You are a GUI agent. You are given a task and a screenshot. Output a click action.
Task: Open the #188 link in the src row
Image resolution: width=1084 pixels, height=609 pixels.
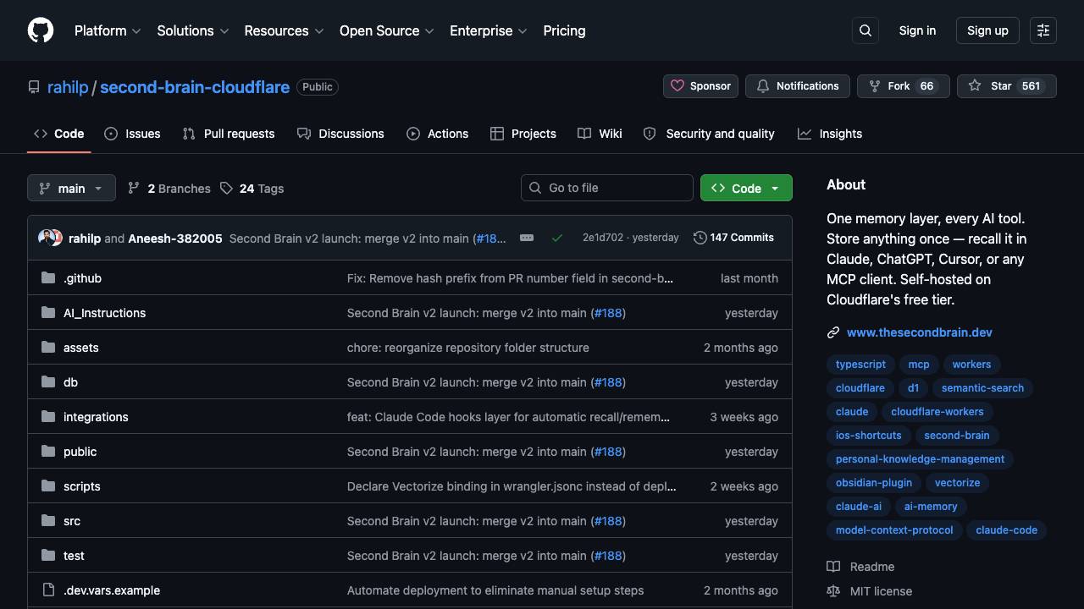608,521
